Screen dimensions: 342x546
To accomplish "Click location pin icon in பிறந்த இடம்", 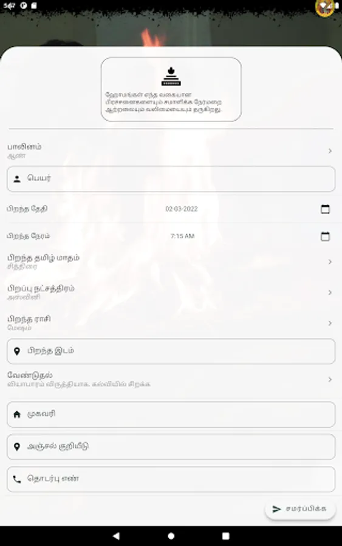I will tap(17, 351).
